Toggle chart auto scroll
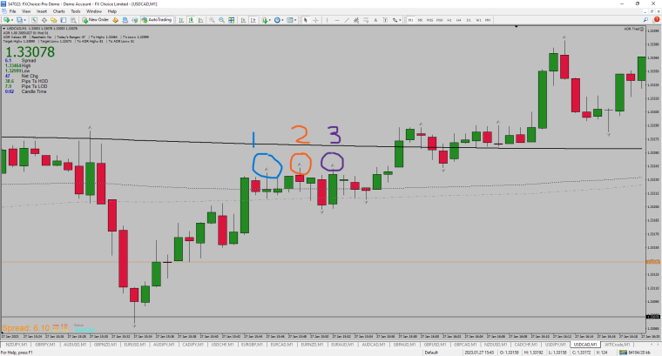The image size is (662, 356). point(243,20)
